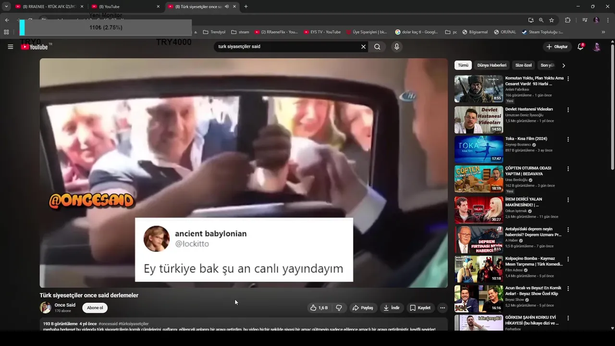Screen dimensions: 615x346
Task: Mute the playing Türk siyesetçiler tab
Action: [226, 7]
